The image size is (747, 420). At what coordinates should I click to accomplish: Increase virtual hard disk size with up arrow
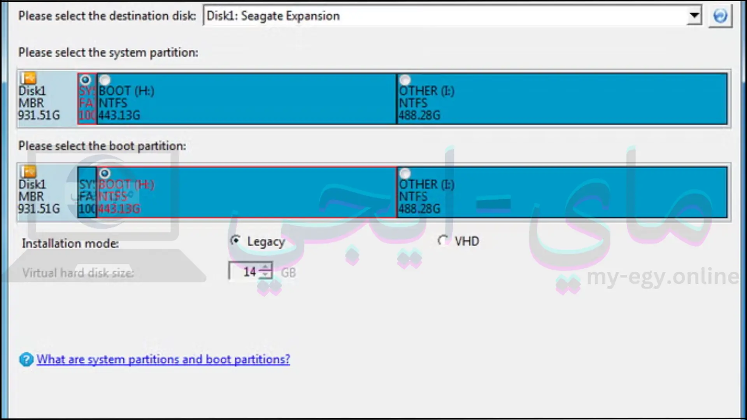click(x=266, y=267)
